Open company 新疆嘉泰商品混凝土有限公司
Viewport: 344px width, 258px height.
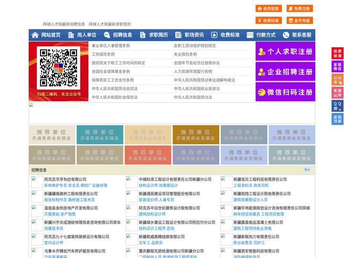pos(258,222)
